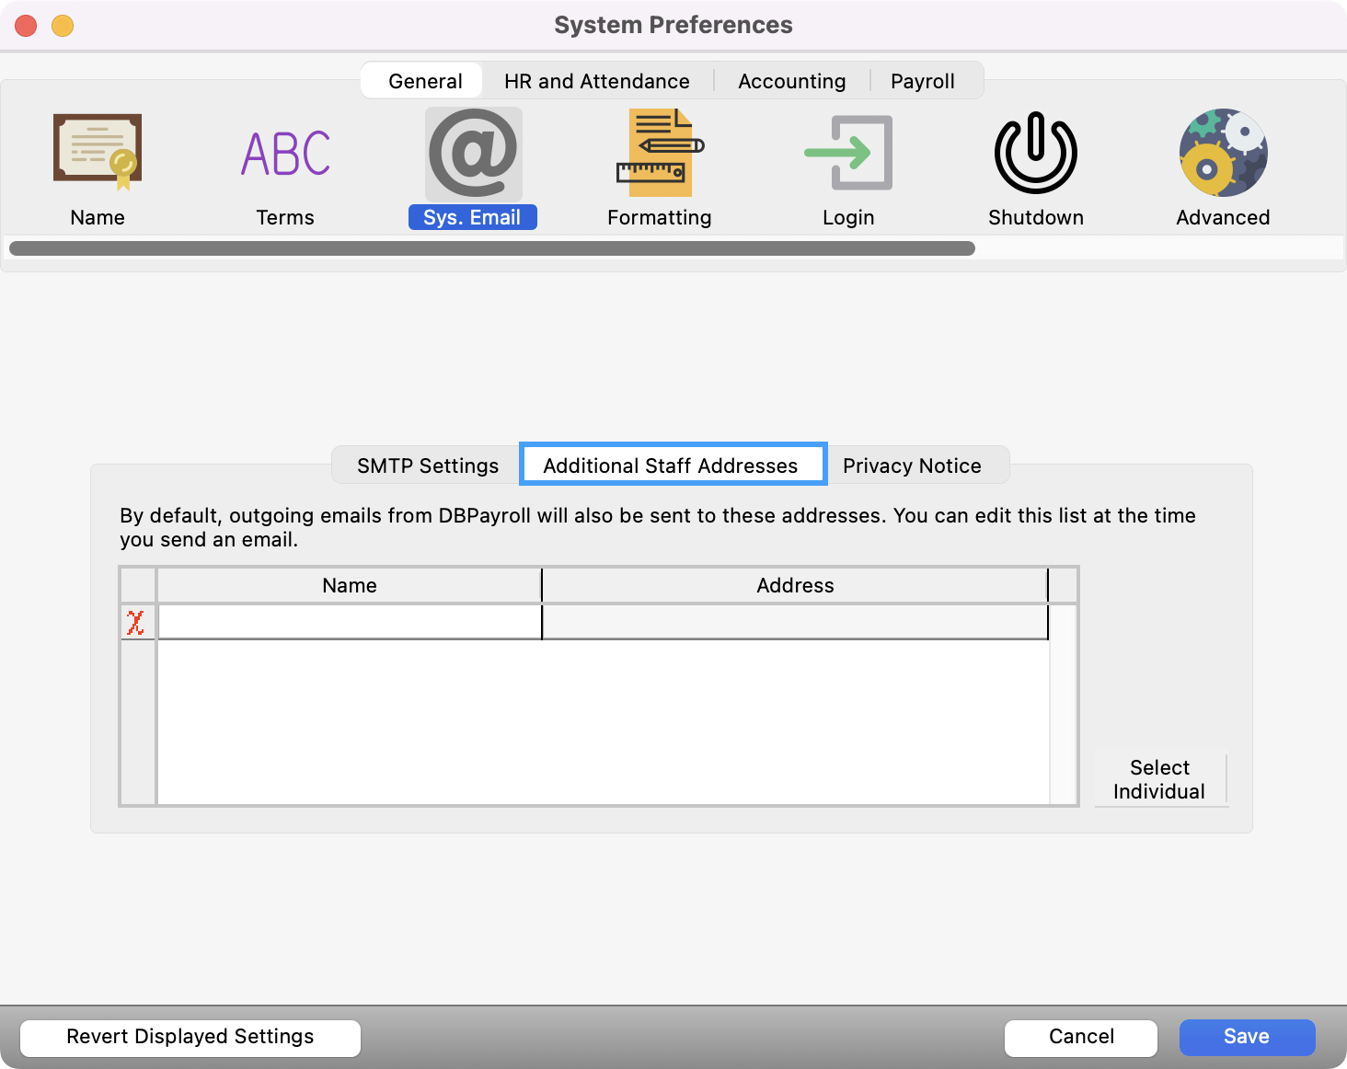The height and width of the screenshot is (1069, 1347).
Task: Switch to HR and Attendance tab
Action: click(596, 81)
